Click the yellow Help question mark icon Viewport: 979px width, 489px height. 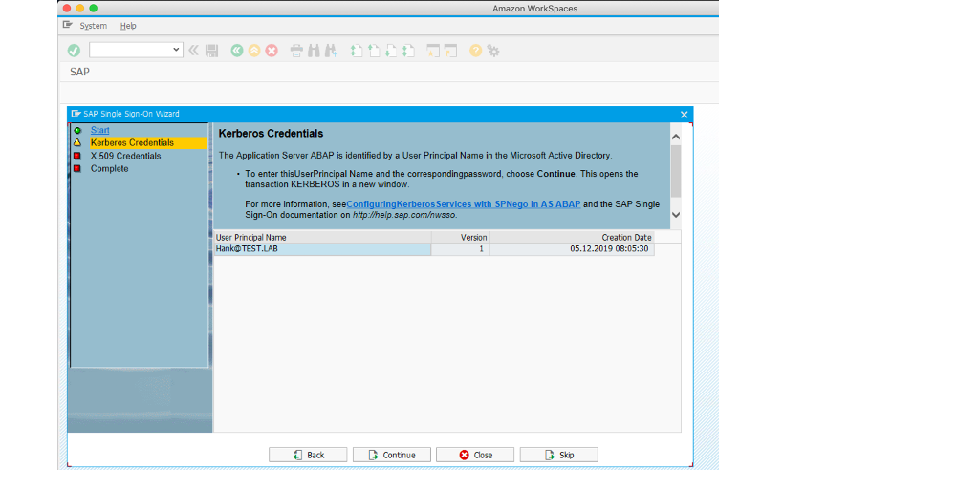pyautogui.click(x=476, y=51)
